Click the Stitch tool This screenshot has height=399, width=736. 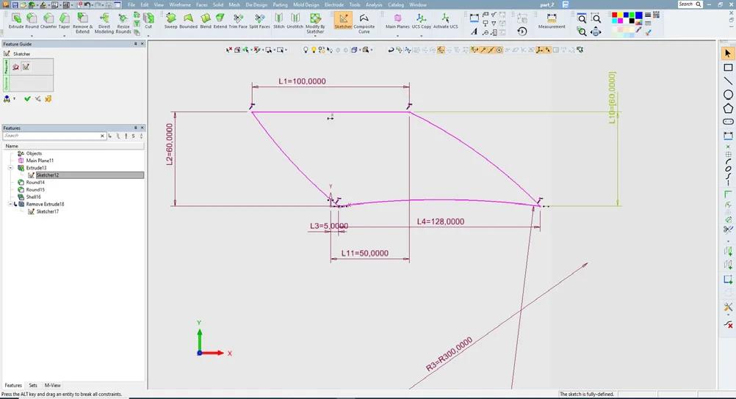(279, 21)
